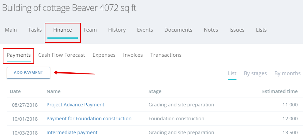Screen dimensions: 303x139
Task: Switch to the Documents tab
Action: [x=178, y=30]
